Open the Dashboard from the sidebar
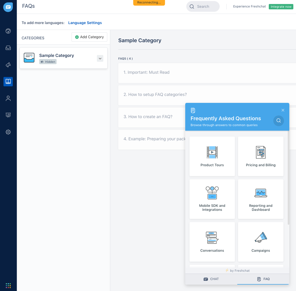Viewport: 296px width, 291px height. [8, 31]
